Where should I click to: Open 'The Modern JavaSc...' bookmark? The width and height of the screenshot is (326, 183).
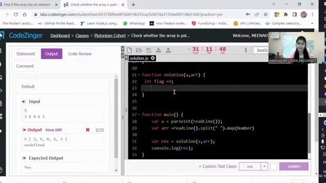click(18, 23)
